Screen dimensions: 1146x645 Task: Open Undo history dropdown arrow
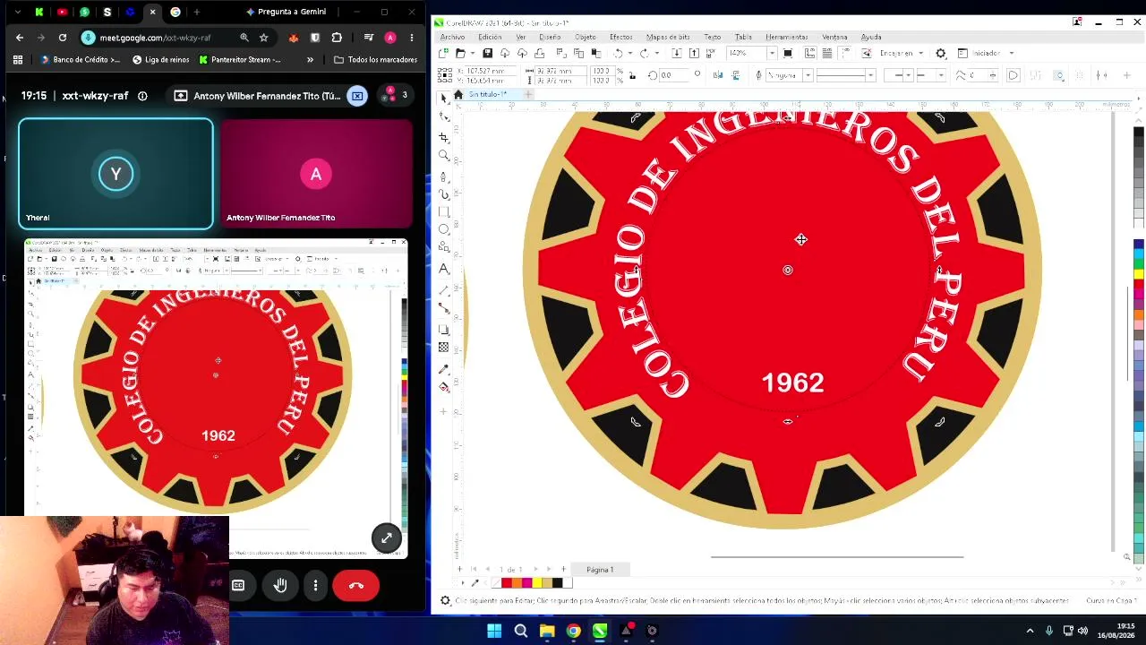[629, 53]
